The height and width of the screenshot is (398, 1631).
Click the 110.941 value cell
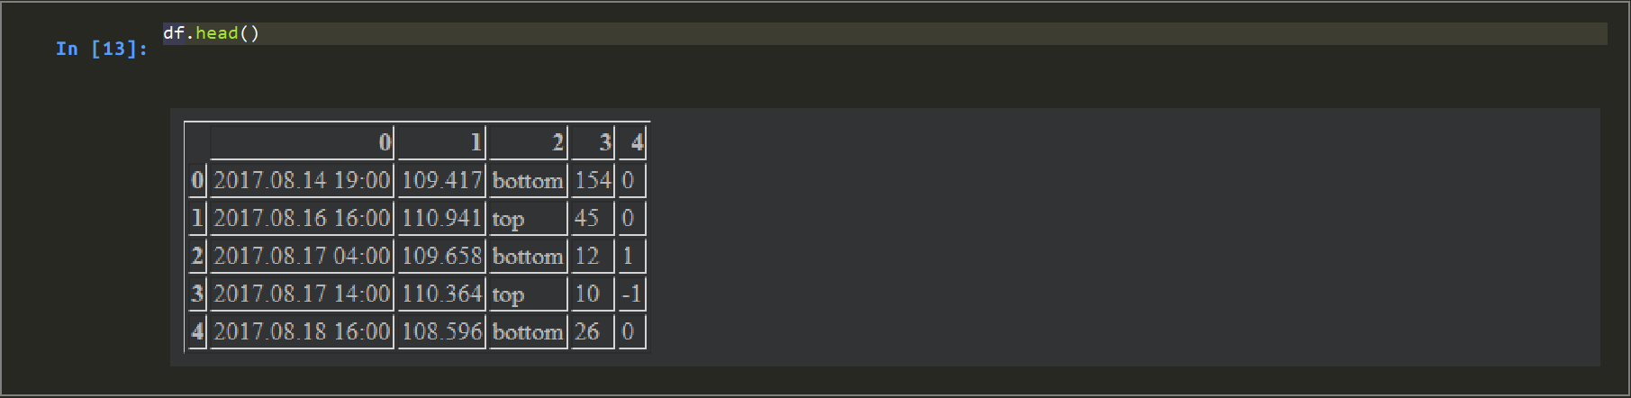coord(441,219)
